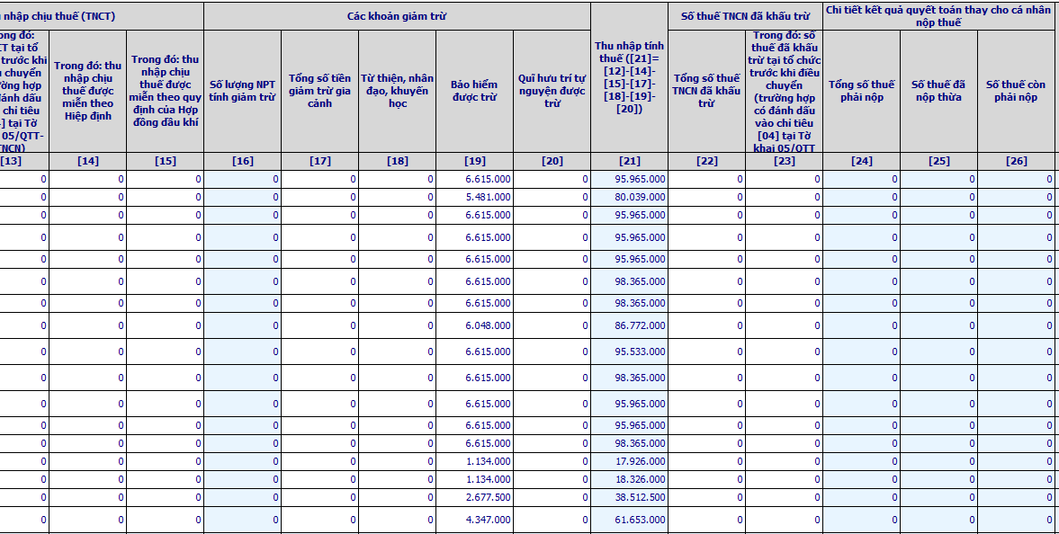Click the taxable income cell 95.533.000
The width and height of the screenshot is (1059, 534).
(x=630, y=352)
